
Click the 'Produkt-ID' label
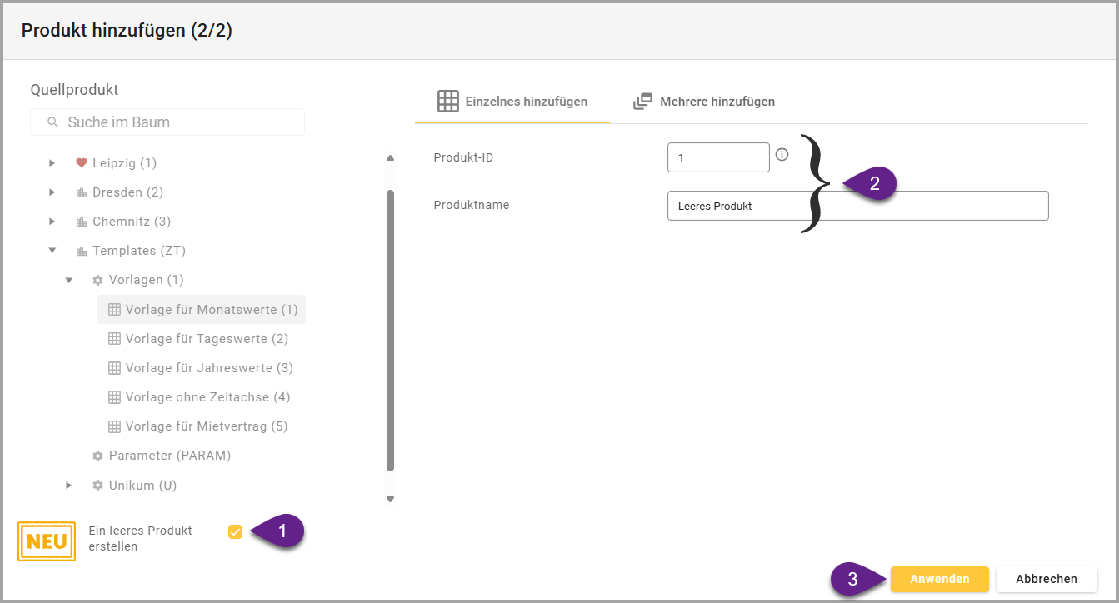click(x=464, y=157)
